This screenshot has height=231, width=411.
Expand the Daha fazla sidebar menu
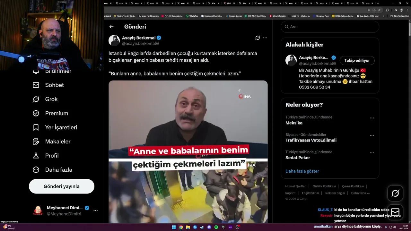(52, 170)
